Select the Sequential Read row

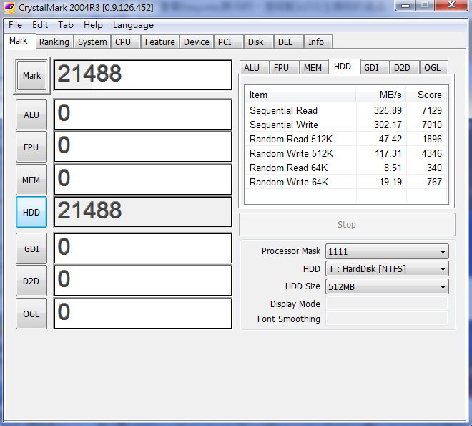tap(346, 110)
